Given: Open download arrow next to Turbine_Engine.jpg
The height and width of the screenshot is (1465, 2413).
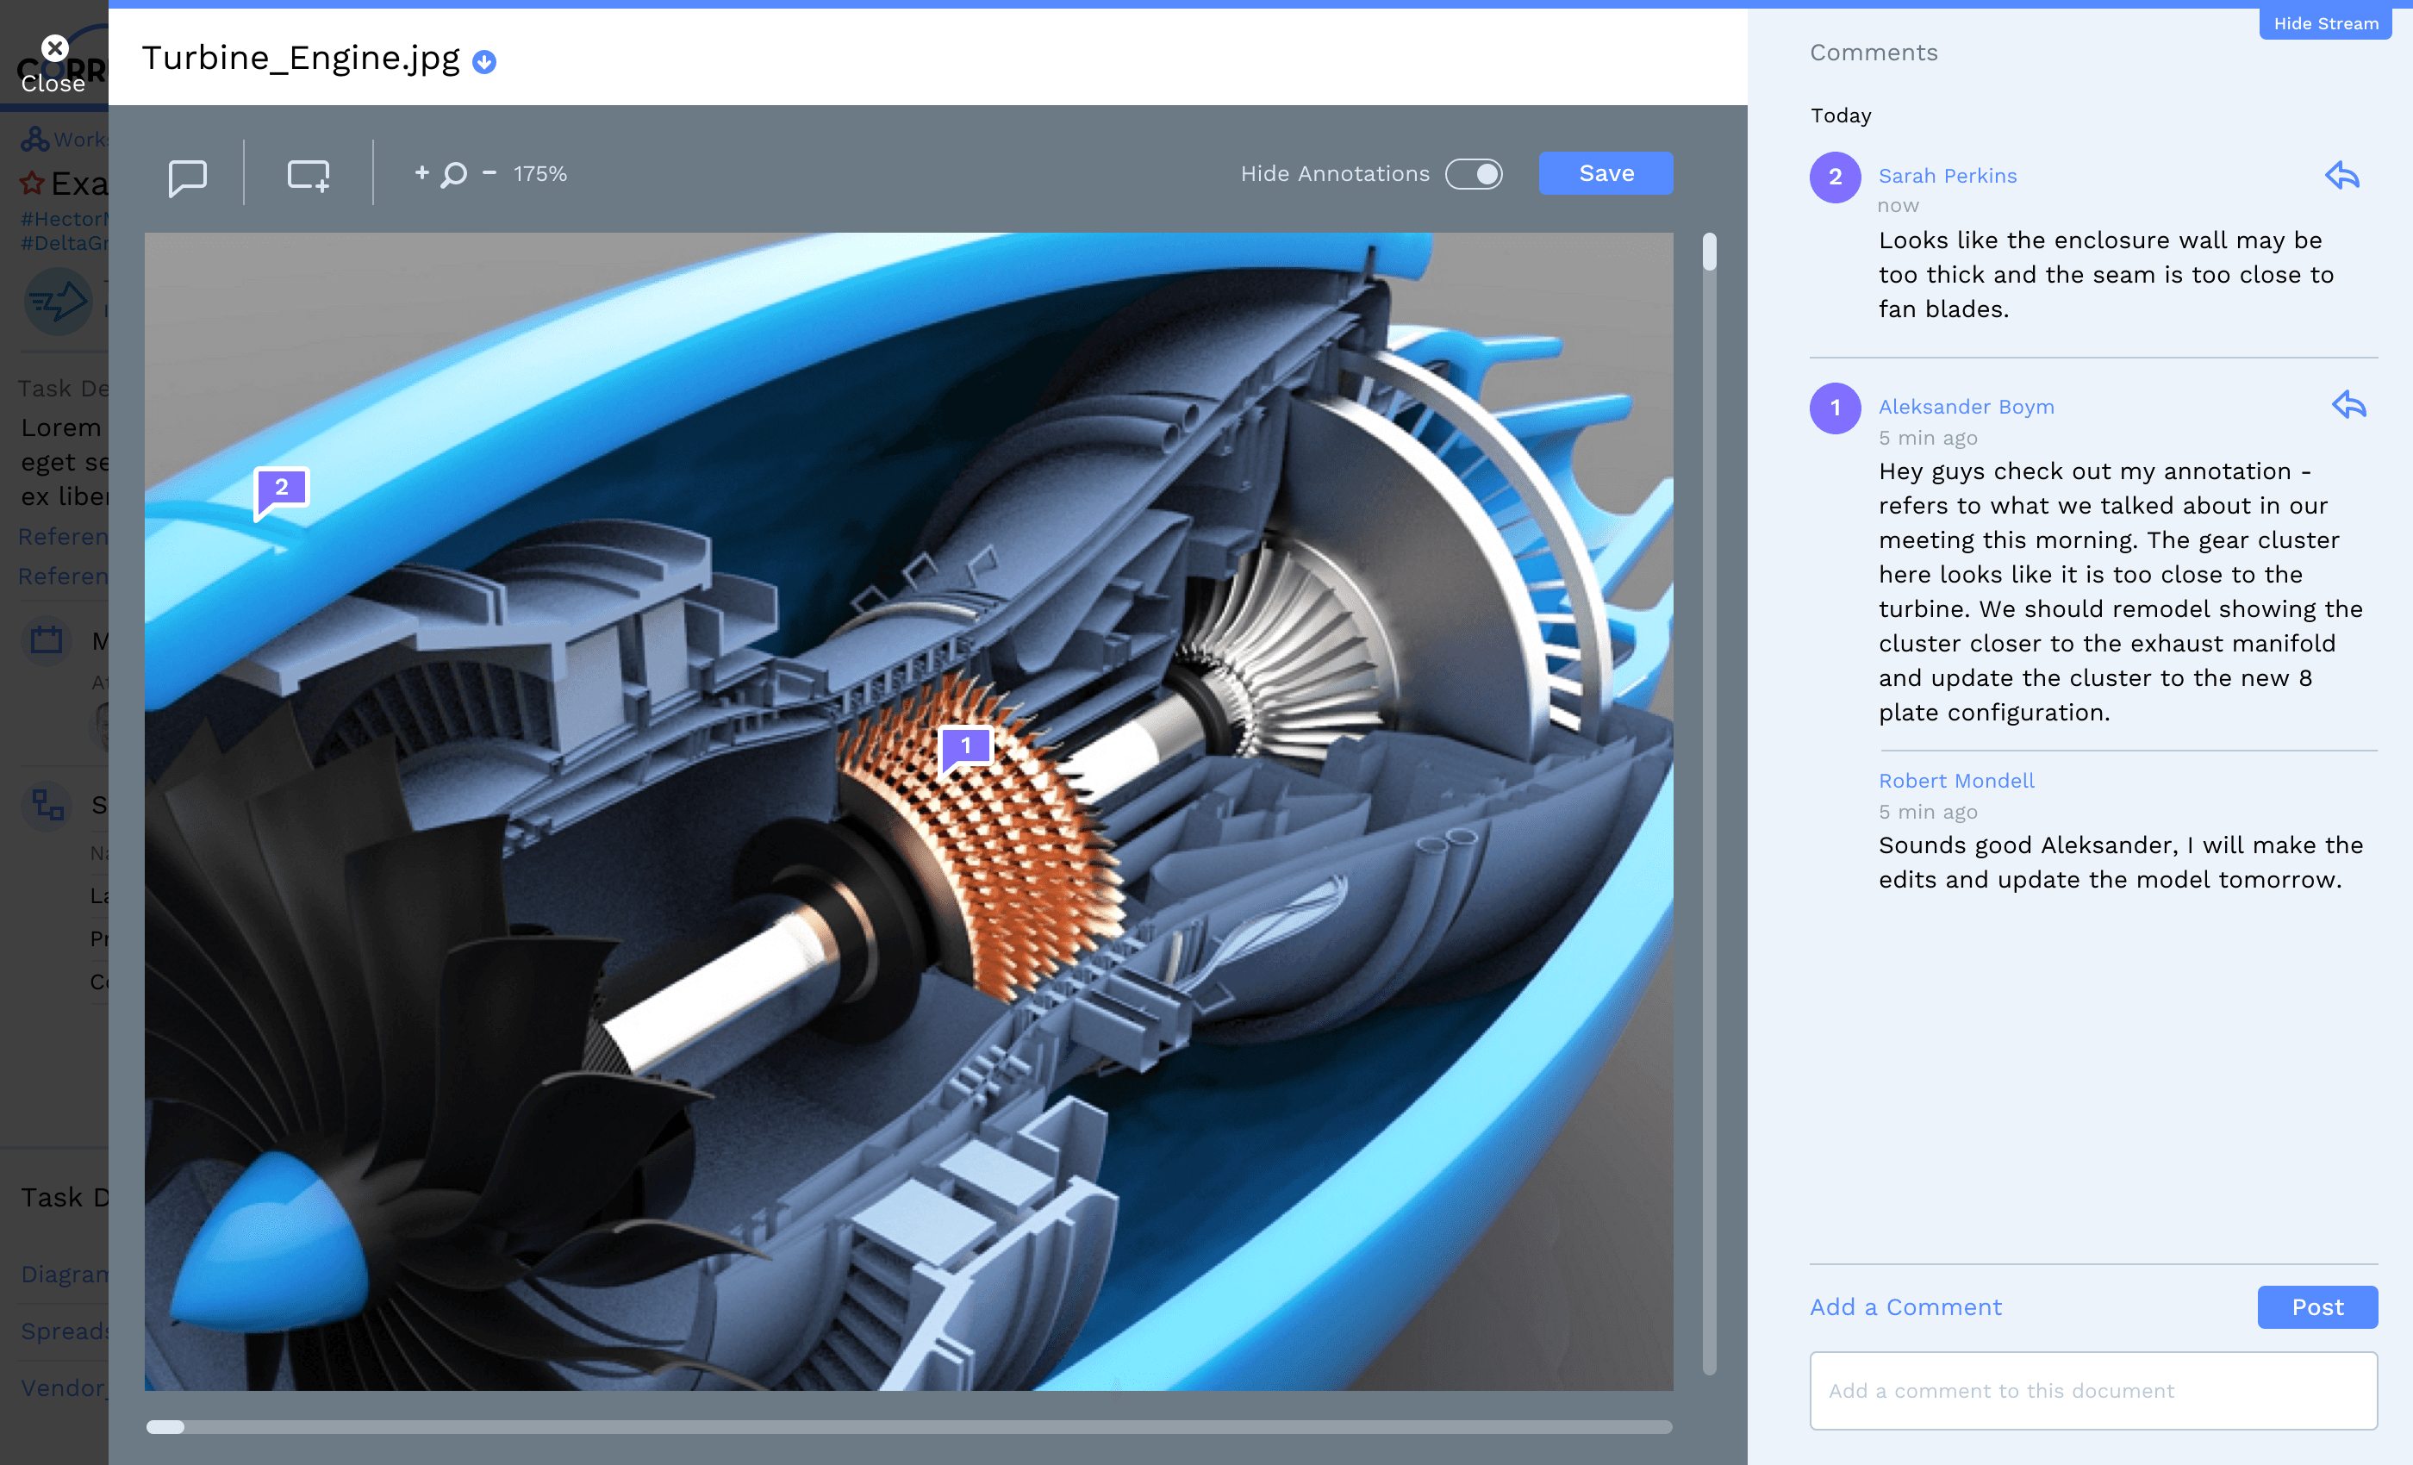Looking at the screenshot, I should pos(483,62).
